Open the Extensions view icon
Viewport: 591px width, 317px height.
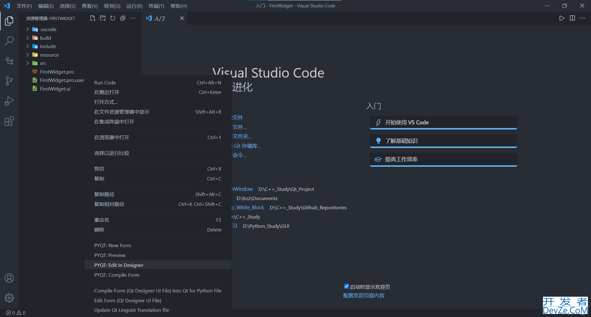9,121
